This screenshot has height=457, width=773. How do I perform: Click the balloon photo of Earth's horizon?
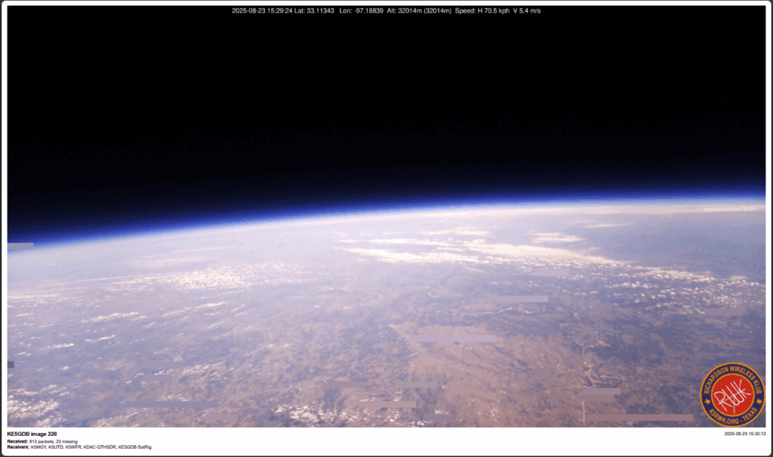pos(386,216)
